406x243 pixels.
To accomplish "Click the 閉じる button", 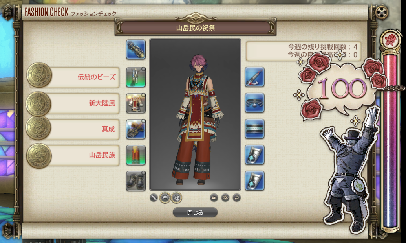I will [x=195, y=212].
